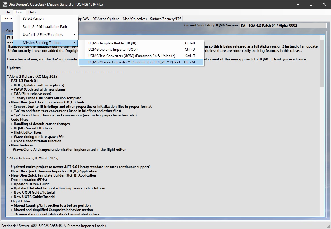Open the Help menu

tap(32, 12)
